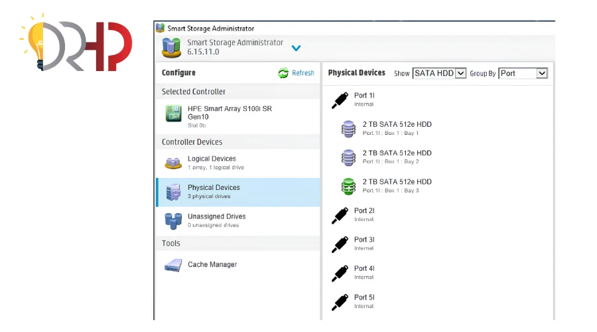The width and height of the screenshot is (597, 332).
Task: Click the large Smart Storage Administrator header icon
Action: tap(171, 48)
